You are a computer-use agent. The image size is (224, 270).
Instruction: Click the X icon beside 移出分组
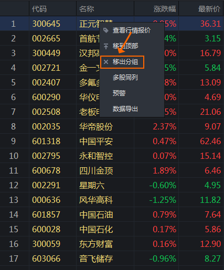[x=106, y=62]
